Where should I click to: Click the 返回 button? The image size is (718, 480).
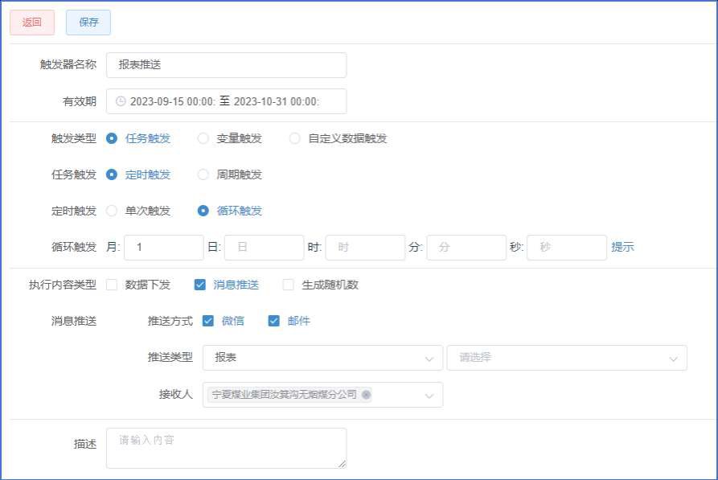click(x=32, y=23)
